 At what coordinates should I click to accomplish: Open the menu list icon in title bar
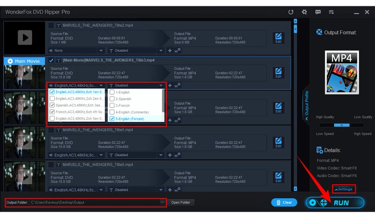(x=331, y=12)
